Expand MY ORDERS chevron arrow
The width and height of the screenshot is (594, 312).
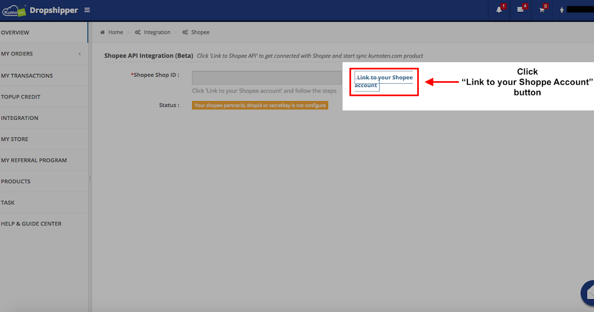click(80, 54)
